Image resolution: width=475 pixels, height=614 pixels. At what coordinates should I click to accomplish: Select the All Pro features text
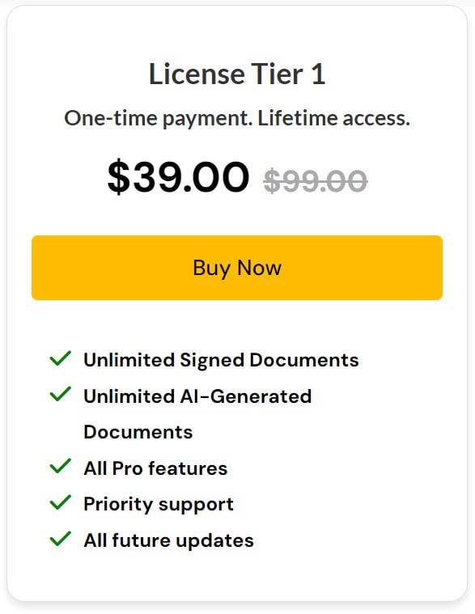click(x=155, y=468)
